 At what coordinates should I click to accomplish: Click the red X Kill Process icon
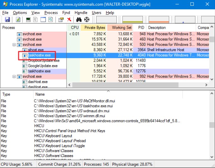69,20
